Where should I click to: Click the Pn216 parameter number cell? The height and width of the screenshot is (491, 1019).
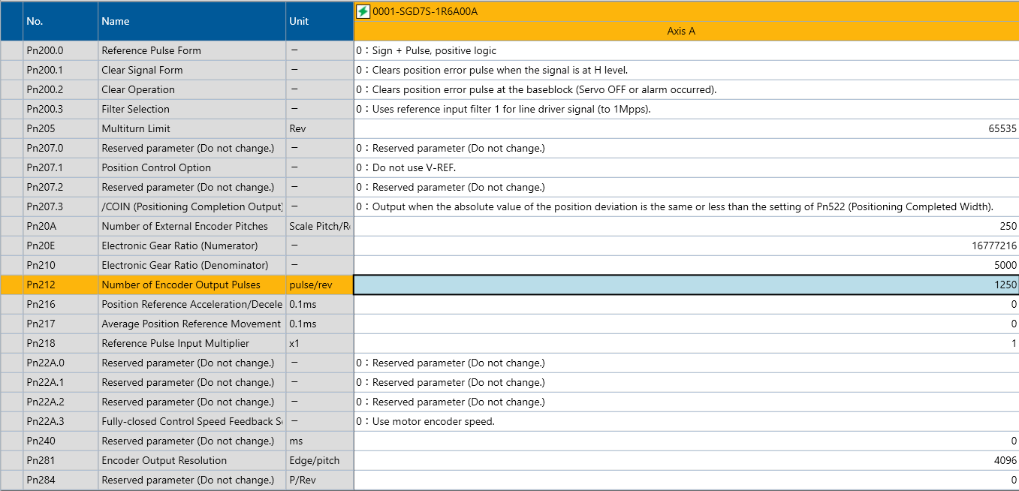(x=60, y=304)
